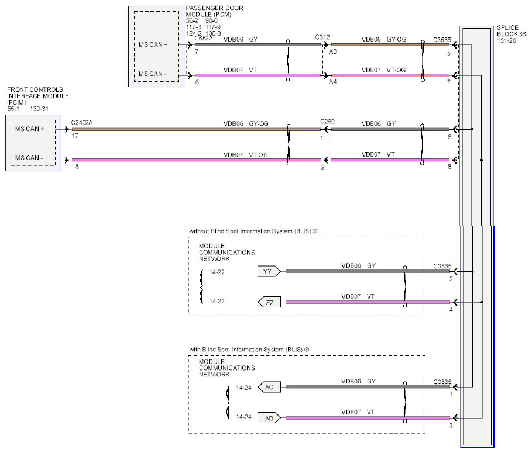Click 'VDB06 GY' label right of C260

379,124
